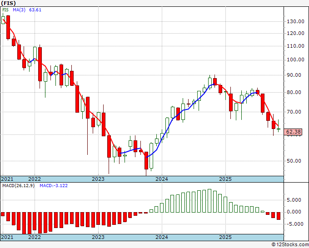309x248 pixels.
Task: Click the 100.00 price axis label
Action: (295, 60)
